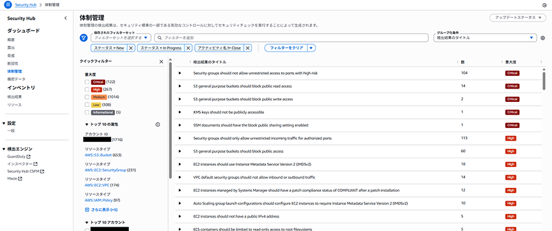
Task: Open arrow menu beside フィルターをクリア
Action: point(311,47)
